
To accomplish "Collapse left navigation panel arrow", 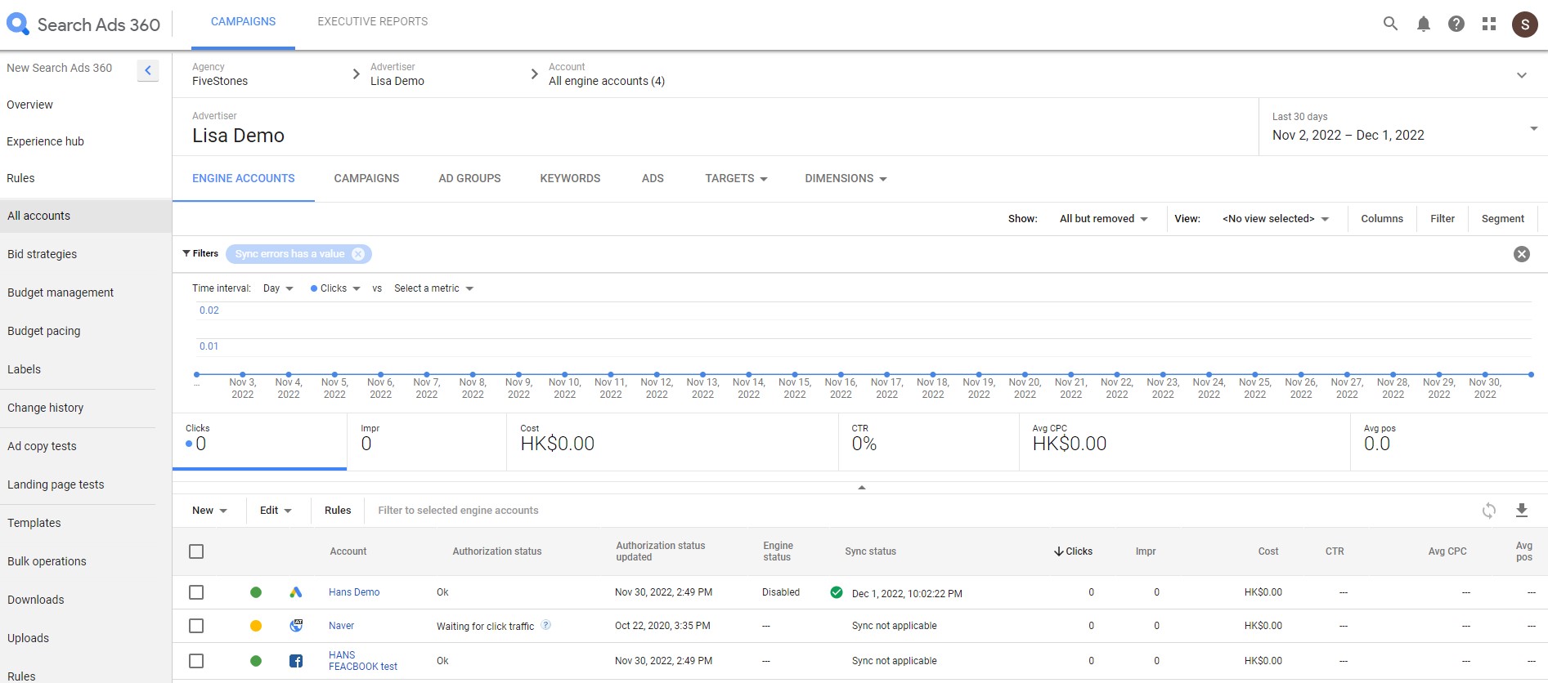I will click(x=148, y=70).
